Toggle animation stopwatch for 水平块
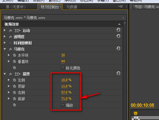The width and height of the screenshot is (159, 120). [x=14, y=55]
